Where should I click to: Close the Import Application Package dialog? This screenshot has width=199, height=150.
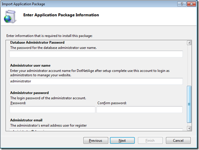click(192, 4)
